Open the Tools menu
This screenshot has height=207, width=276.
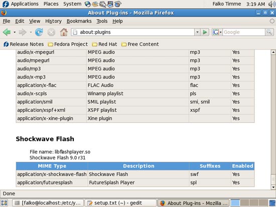point(102,21)
